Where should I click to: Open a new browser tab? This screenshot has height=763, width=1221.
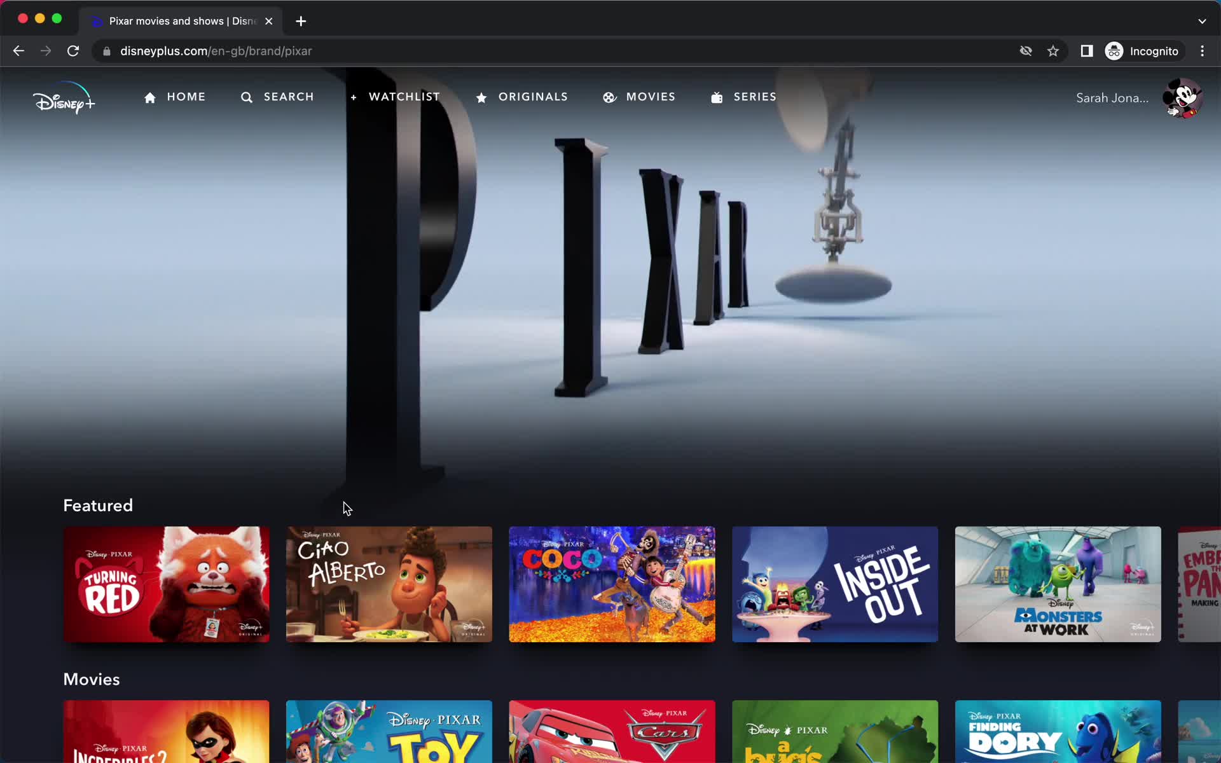(x=301, y=21)
